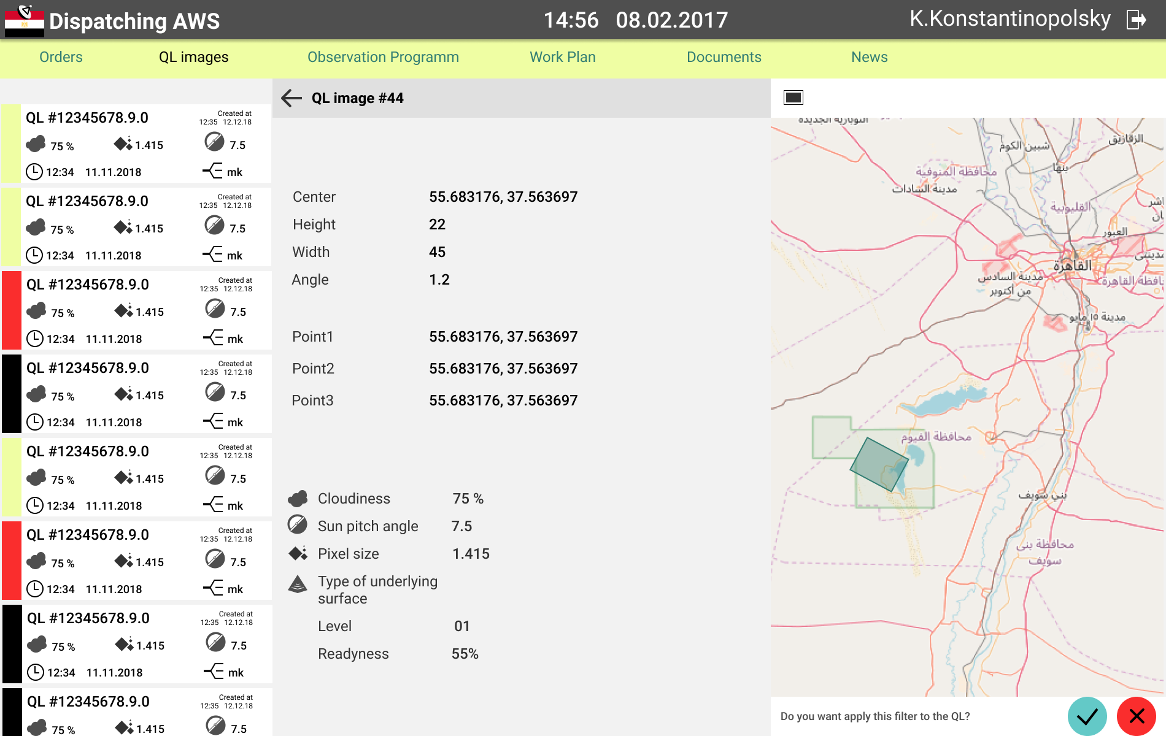Click clock icon in third QL card

(x=35, y=339)
